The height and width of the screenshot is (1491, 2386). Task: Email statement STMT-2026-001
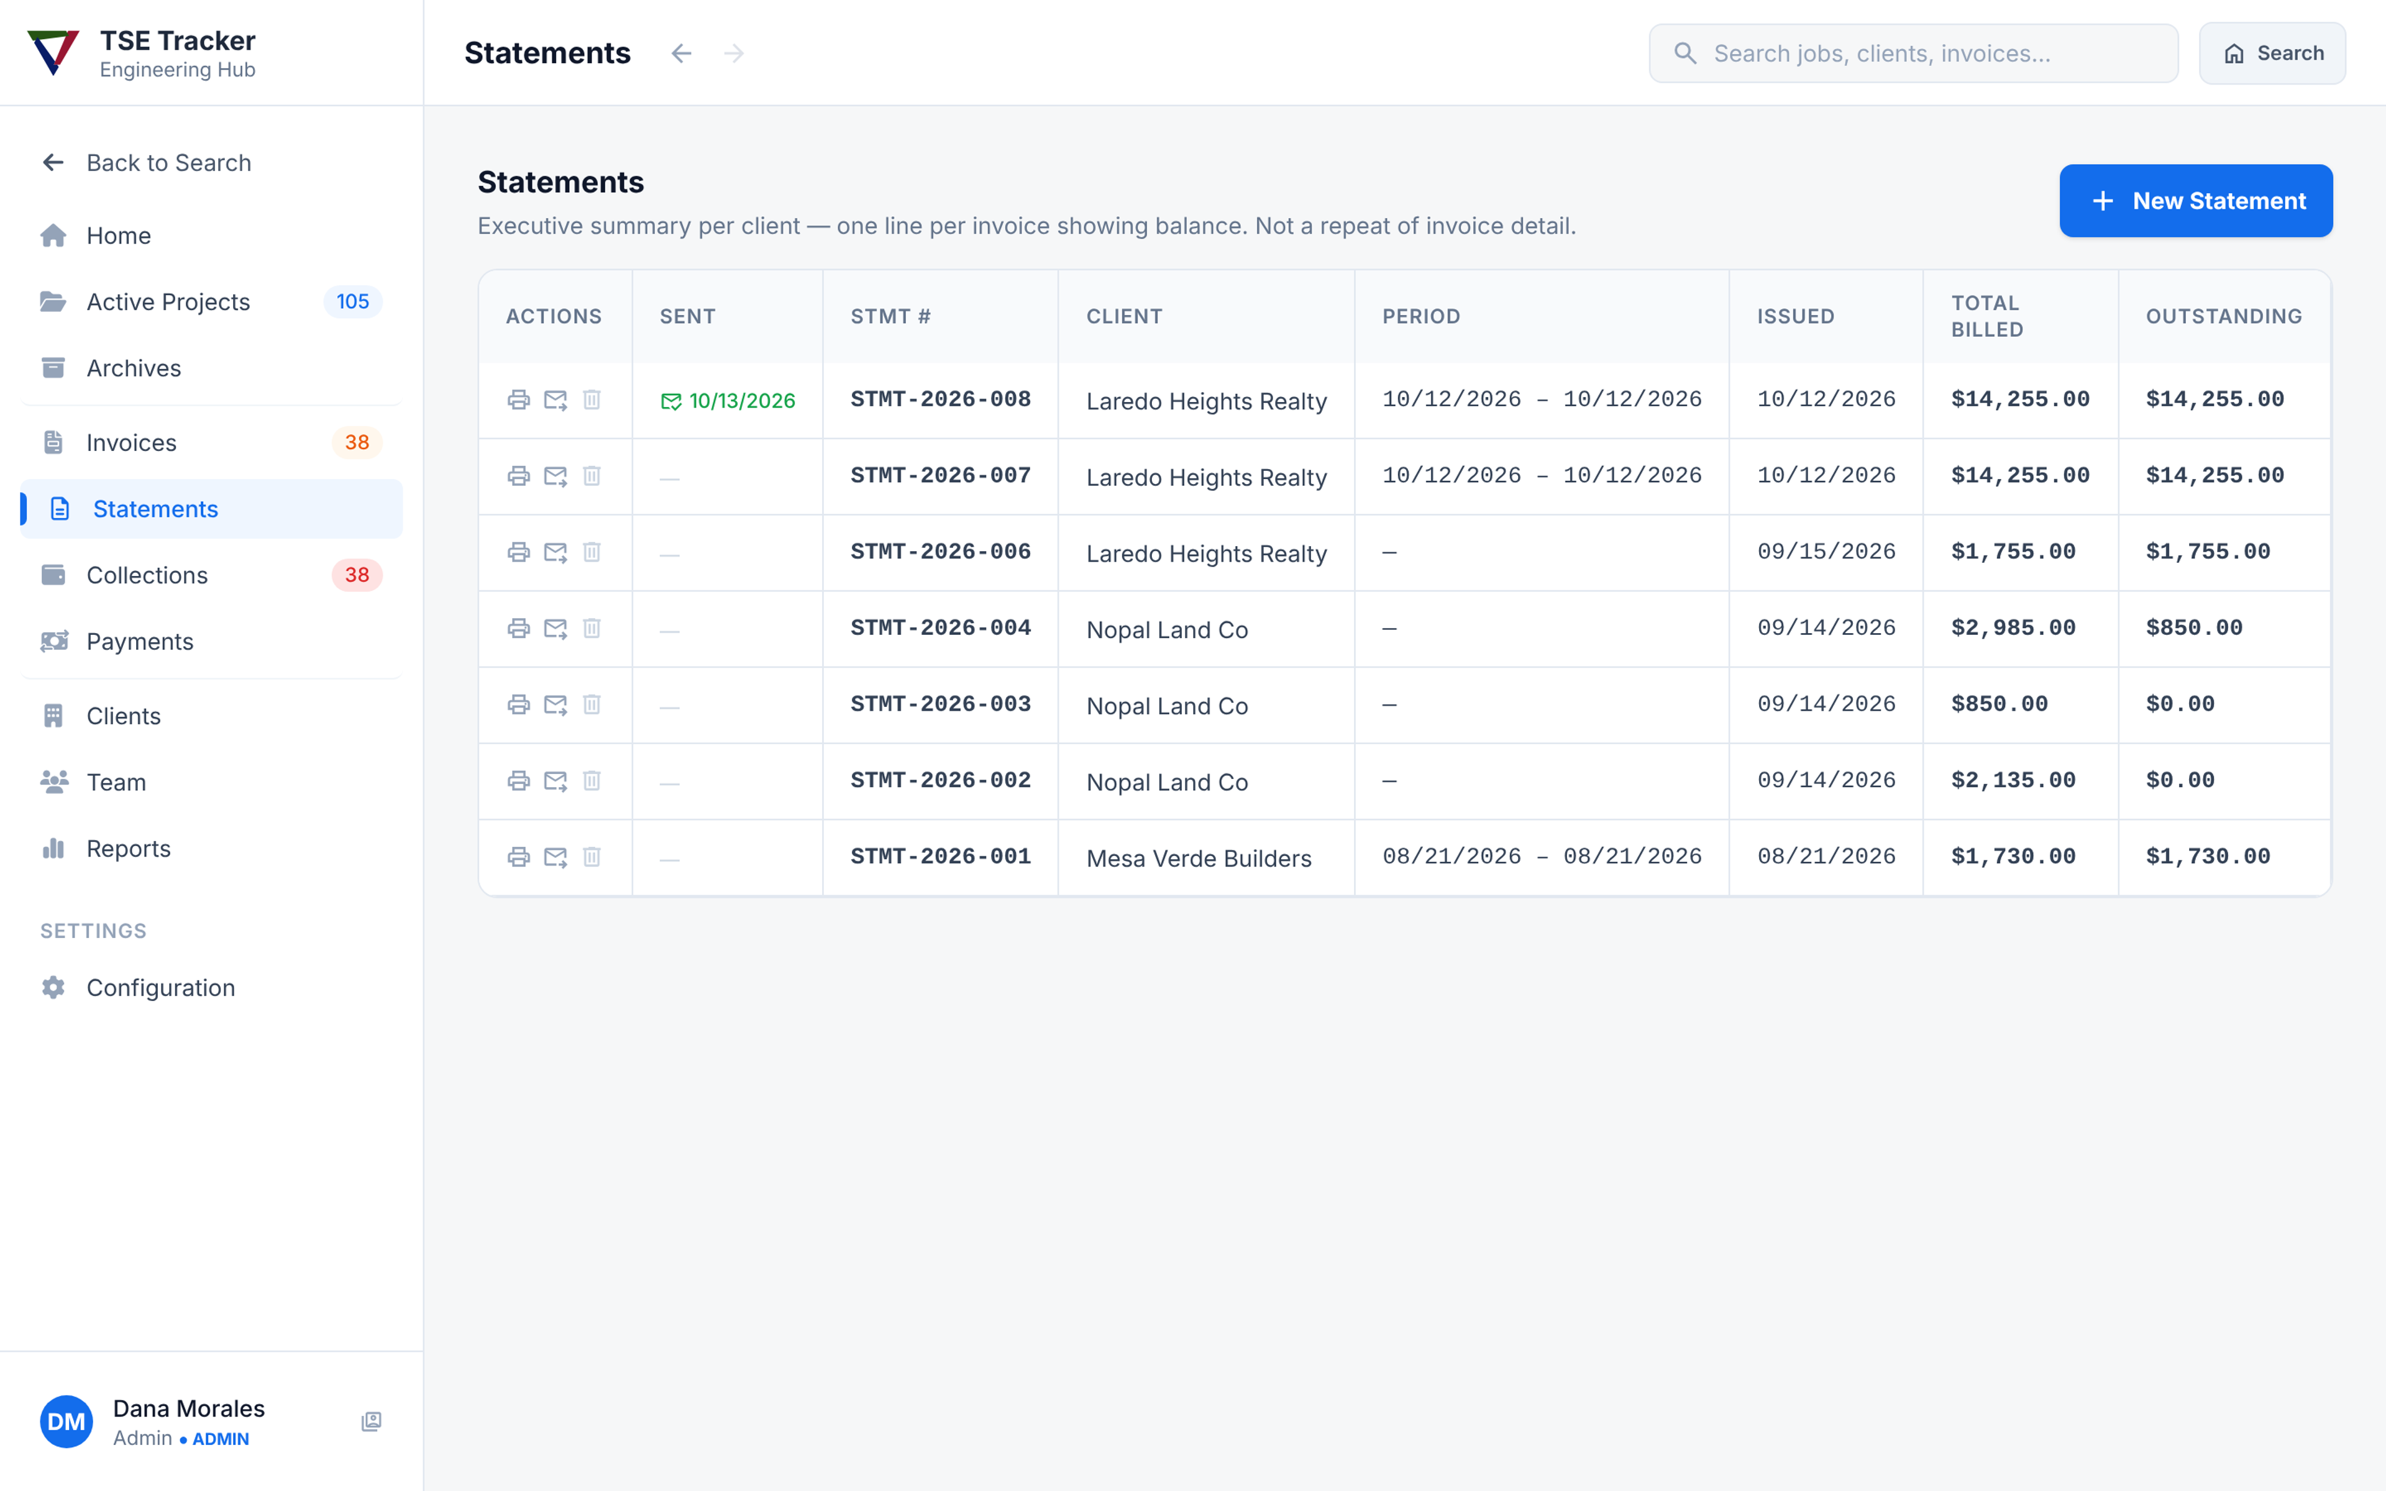555,857
